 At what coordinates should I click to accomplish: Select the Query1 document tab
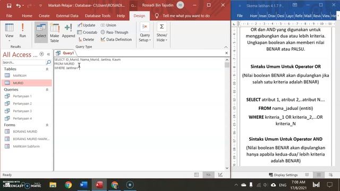point(65,53)
